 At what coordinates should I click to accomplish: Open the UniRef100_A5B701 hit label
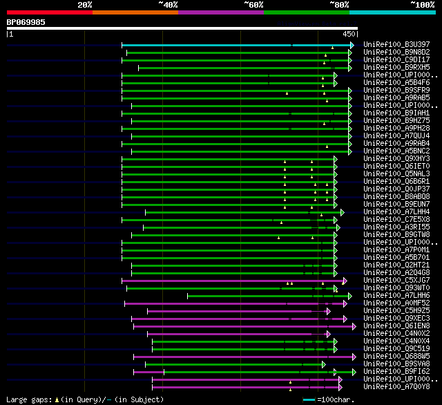[396, 258]
